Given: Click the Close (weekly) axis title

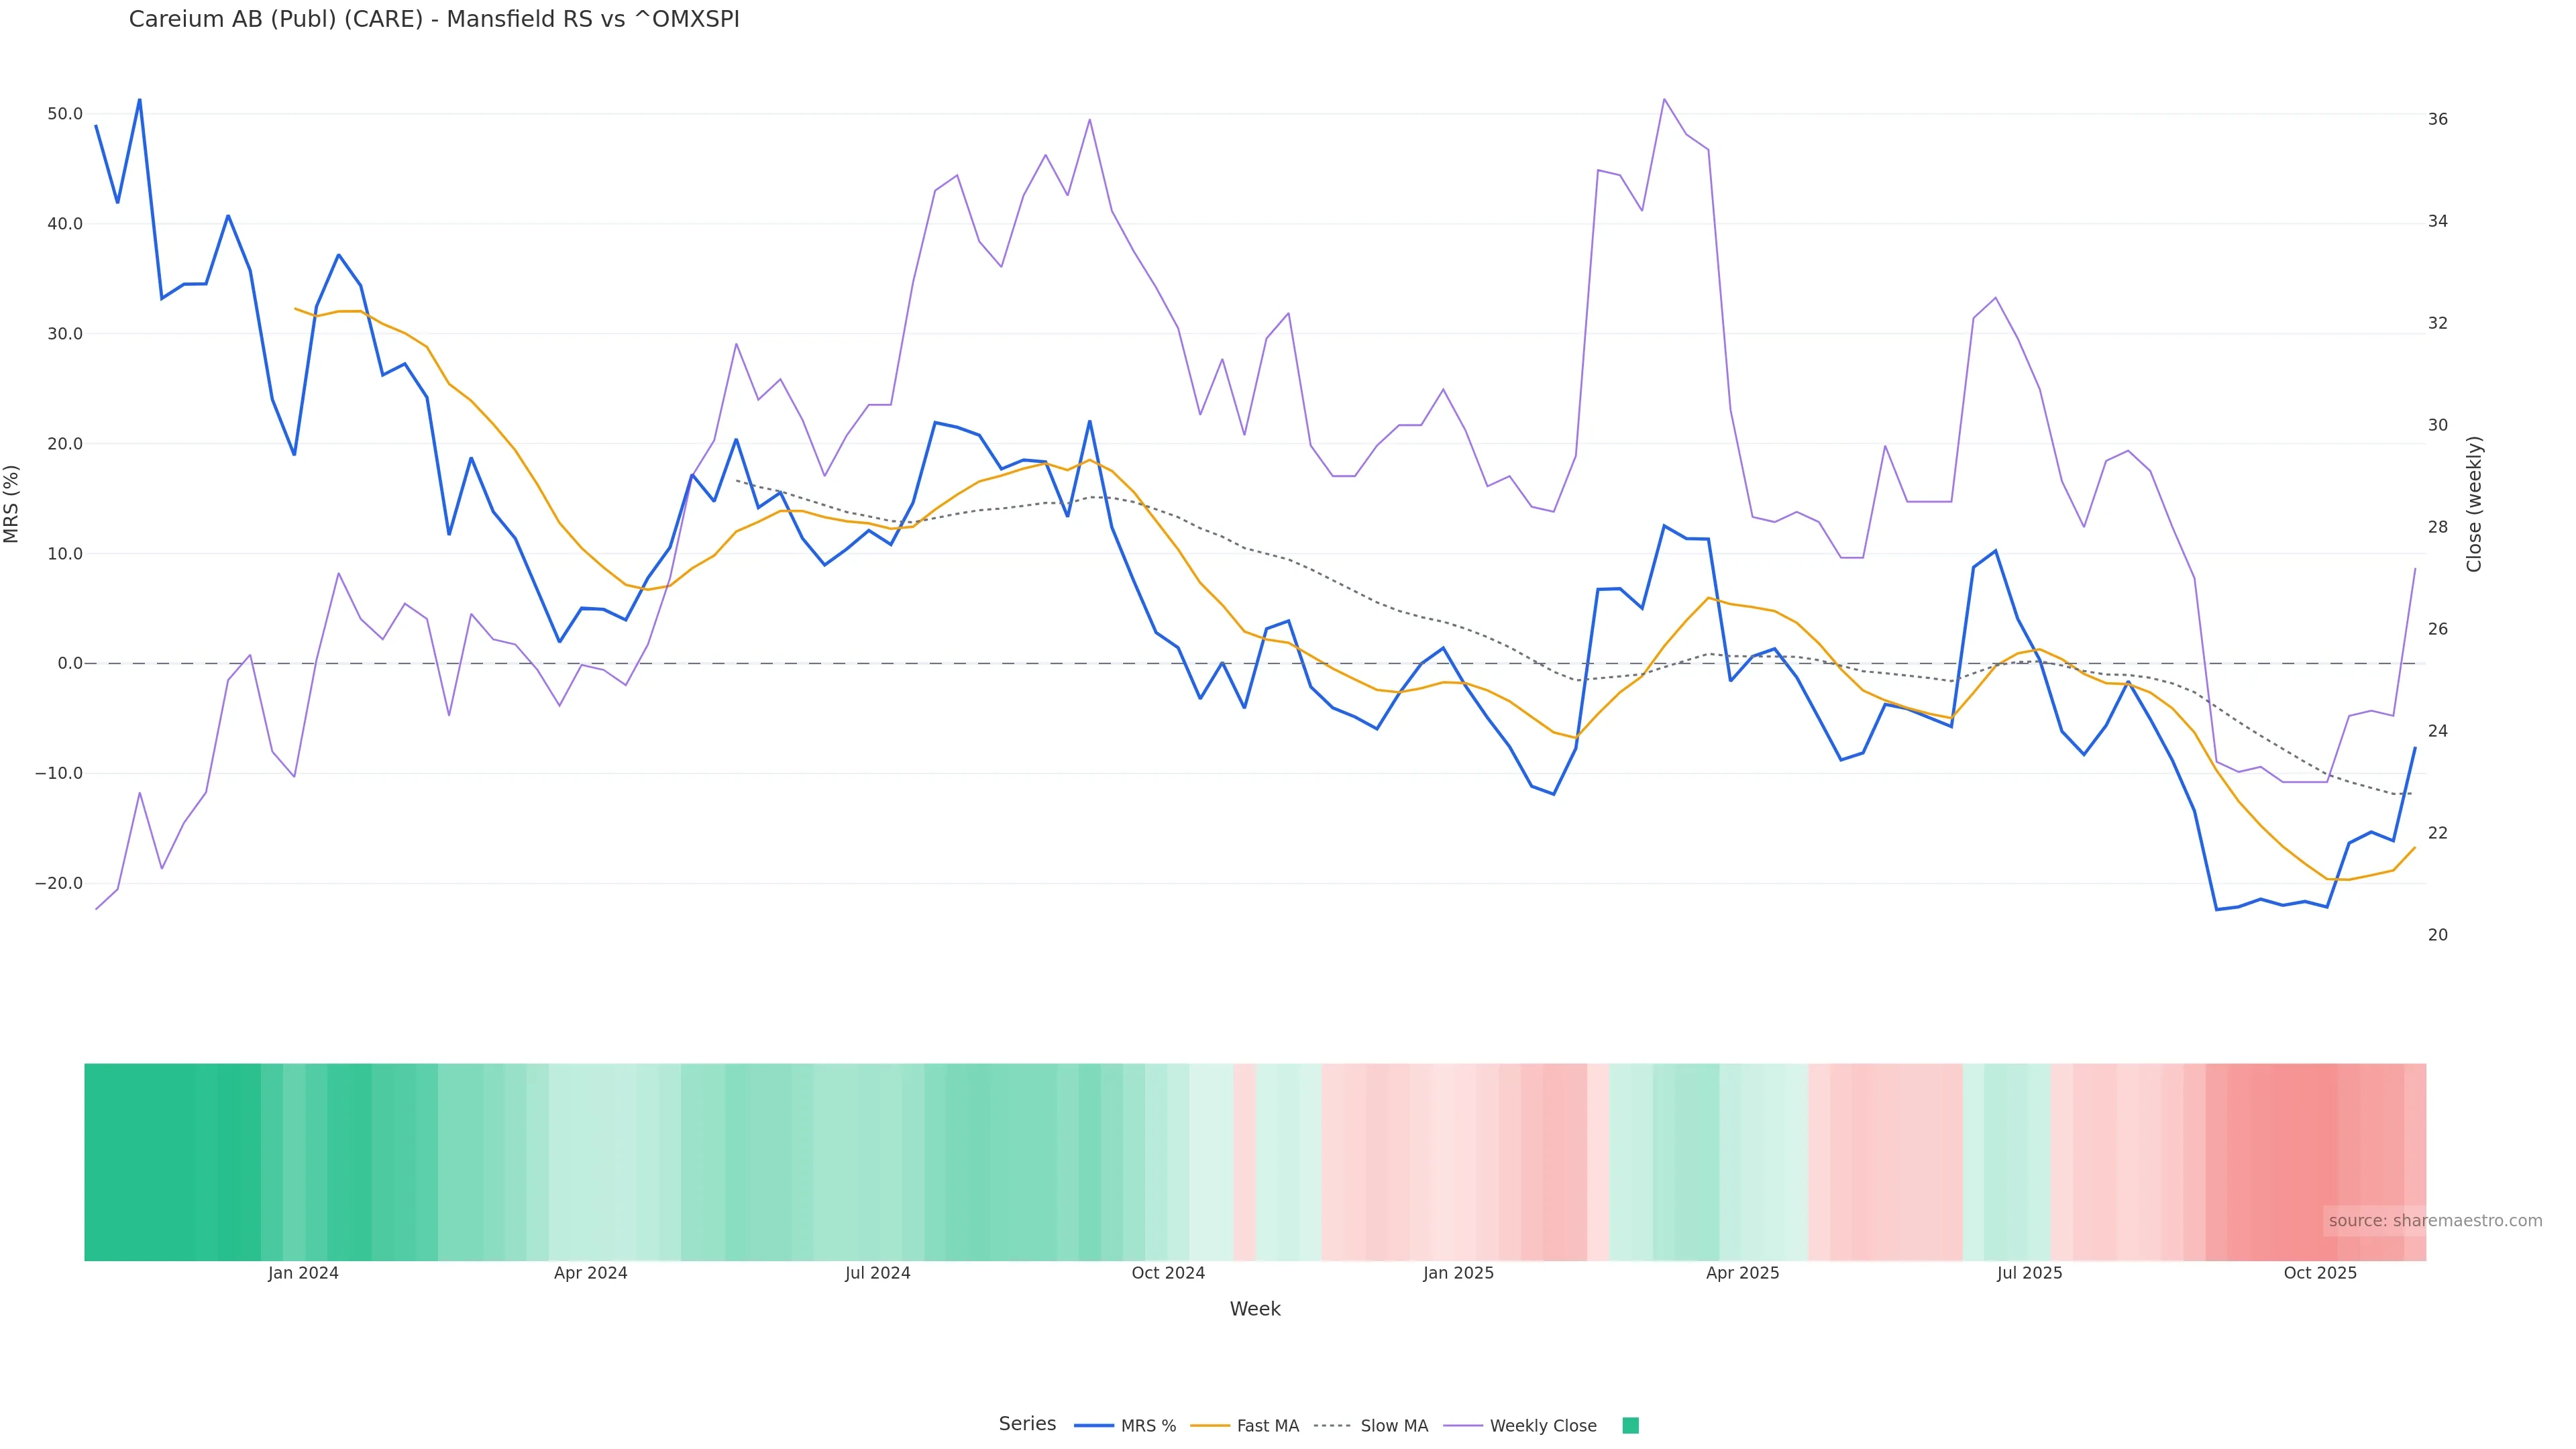Looking at the screenshot, I should point(2475,504).
